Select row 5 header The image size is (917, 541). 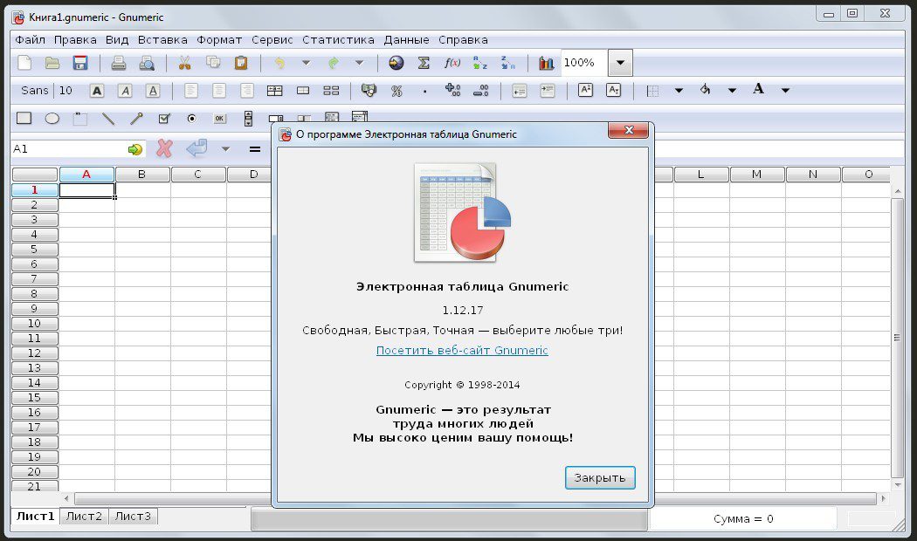click(x=35, y=250)
